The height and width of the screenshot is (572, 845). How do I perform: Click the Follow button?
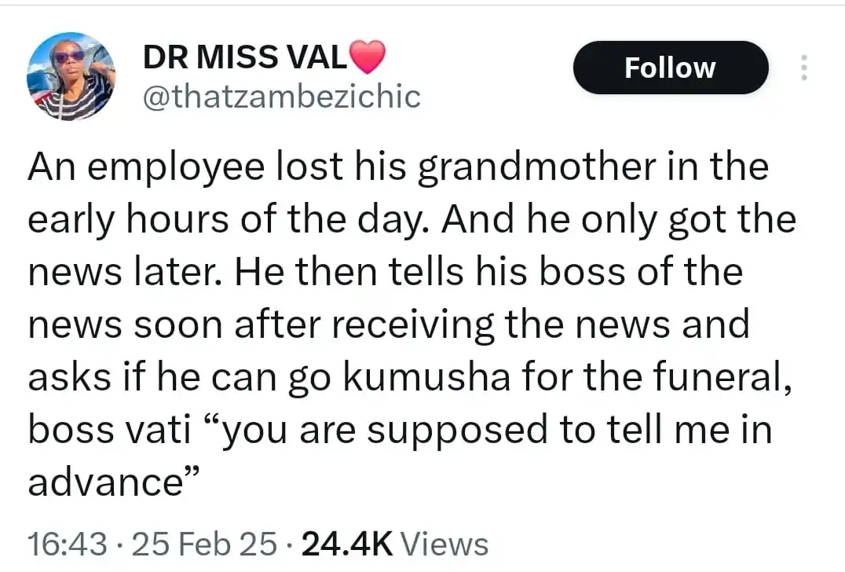(x=670, y=68)
